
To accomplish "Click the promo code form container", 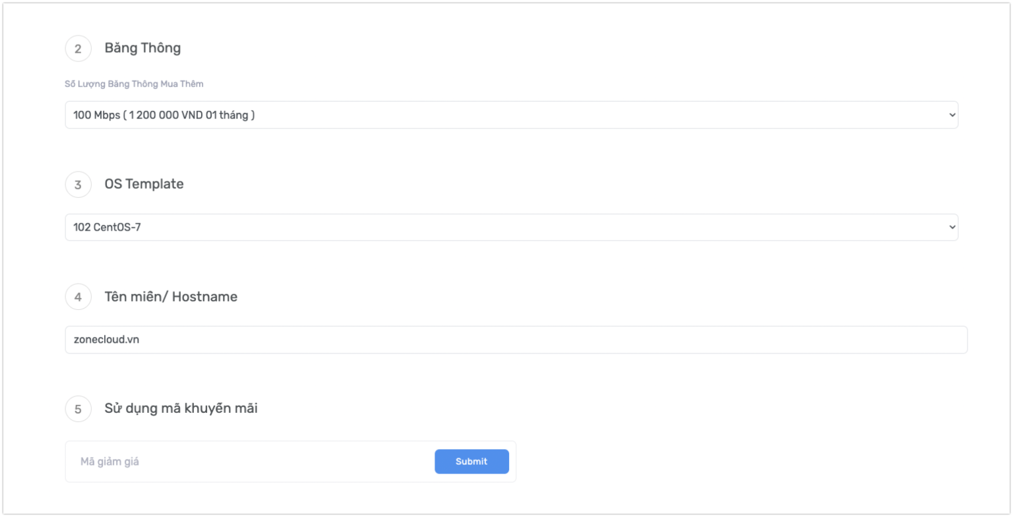I will (290, 462).
